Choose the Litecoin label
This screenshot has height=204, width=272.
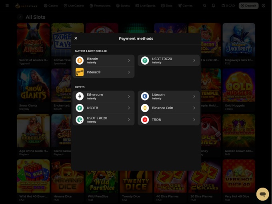[158, 95]
